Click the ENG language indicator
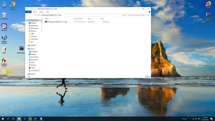Image resolution: width=215 pixels, height=121 pixels. 199,119
